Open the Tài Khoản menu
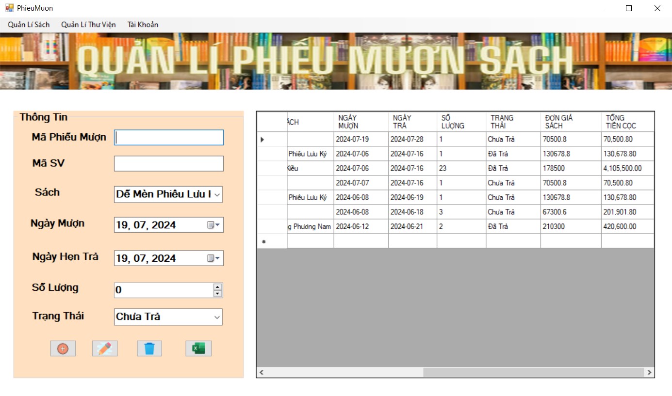 click(x=143, y=25)
